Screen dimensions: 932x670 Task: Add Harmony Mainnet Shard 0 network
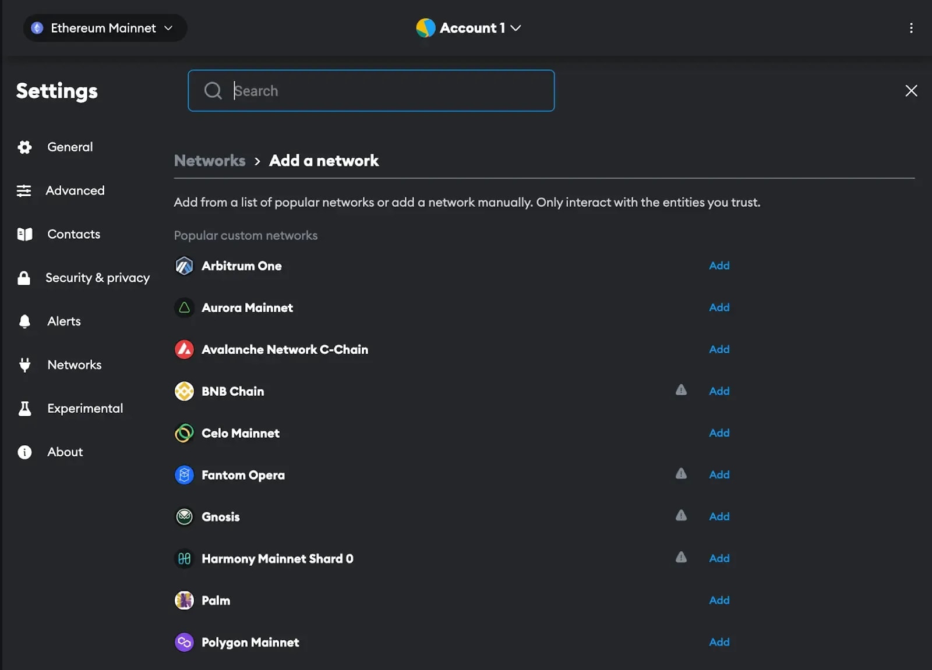point(719,559)
